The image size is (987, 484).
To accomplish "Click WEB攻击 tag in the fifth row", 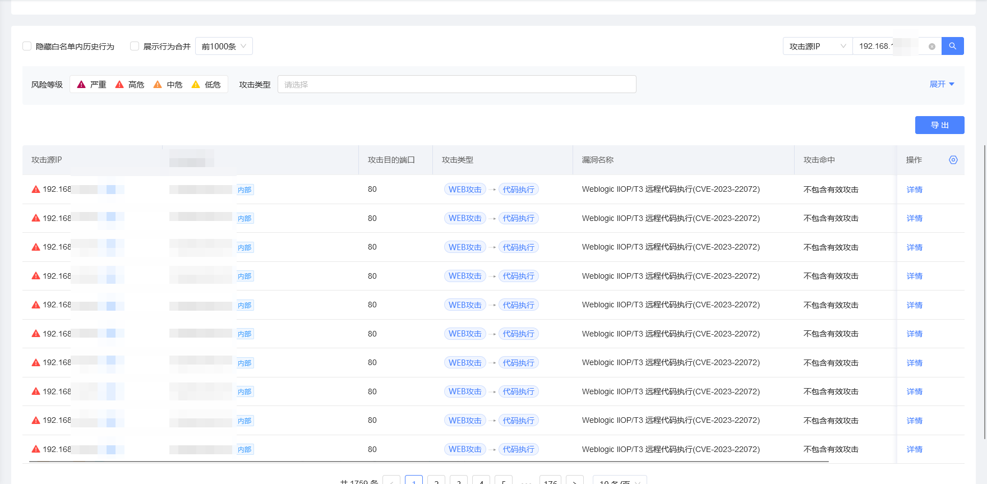I will (x=465, y=305).
